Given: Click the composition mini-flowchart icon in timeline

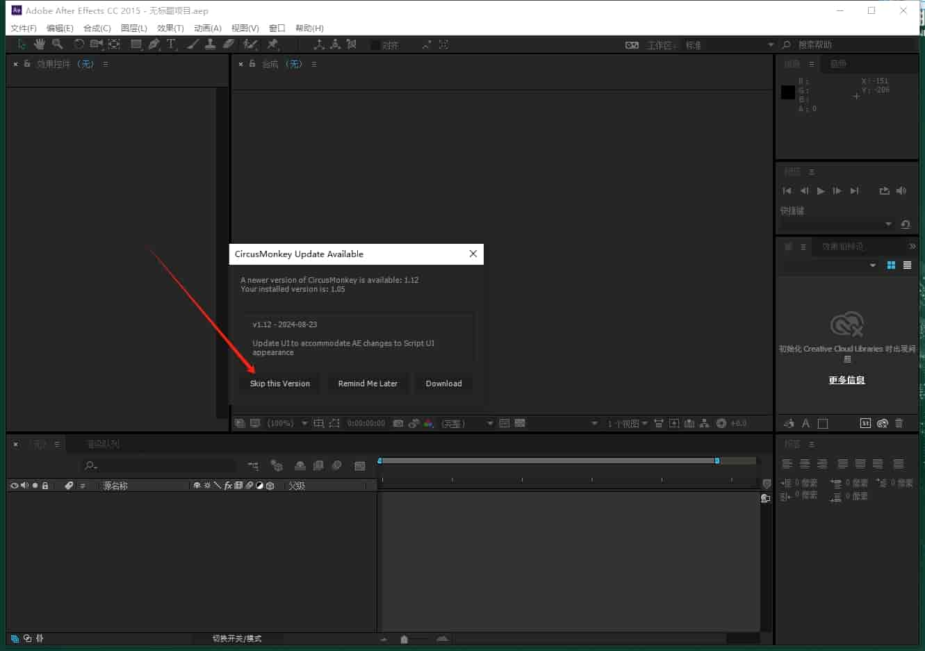Looking at the screenshot, I should coord(253,466).
